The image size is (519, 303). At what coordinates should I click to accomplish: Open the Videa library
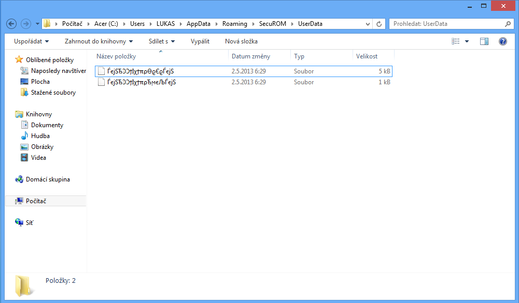(x=38, y=158)
